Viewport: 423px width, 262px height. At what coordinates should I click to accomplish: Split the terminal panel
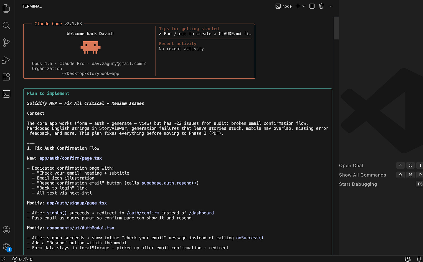(312, 6)
